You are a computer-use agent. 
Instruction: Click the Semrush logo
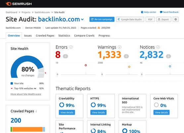point(19,4)
